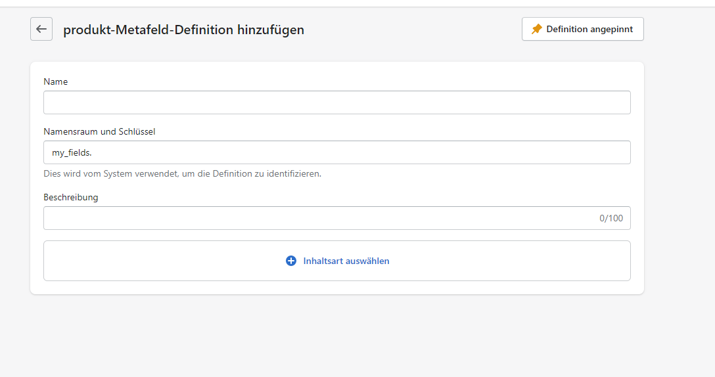Click the Name field label
Viewport: 715px width, 377px height.
point(56,81)
